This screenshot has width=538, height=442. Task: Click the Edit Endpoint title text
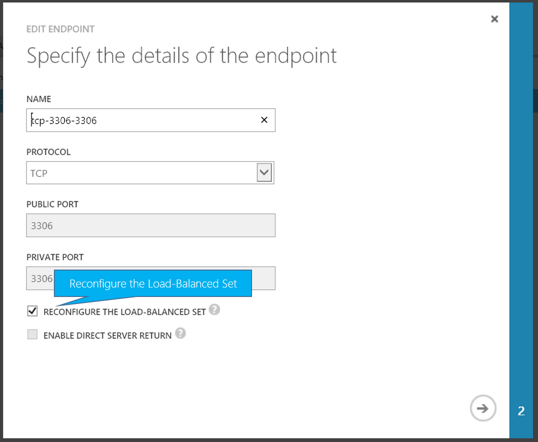pyautogui.click(x=60, y=29)
